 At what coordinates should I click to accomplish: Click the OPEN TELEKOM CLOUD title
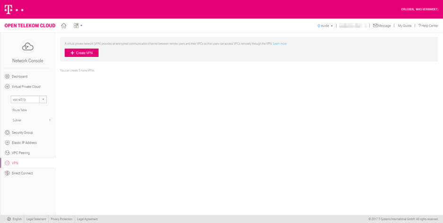pyautogui.click(x=30, y=26)
